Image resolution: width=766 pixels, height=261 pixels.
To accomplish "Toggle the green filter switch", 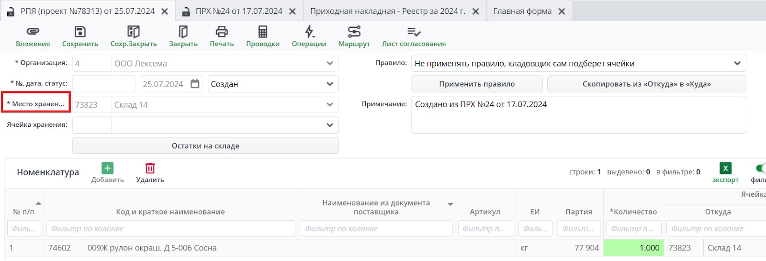I will pyautogui.click(x=760, y=168).
